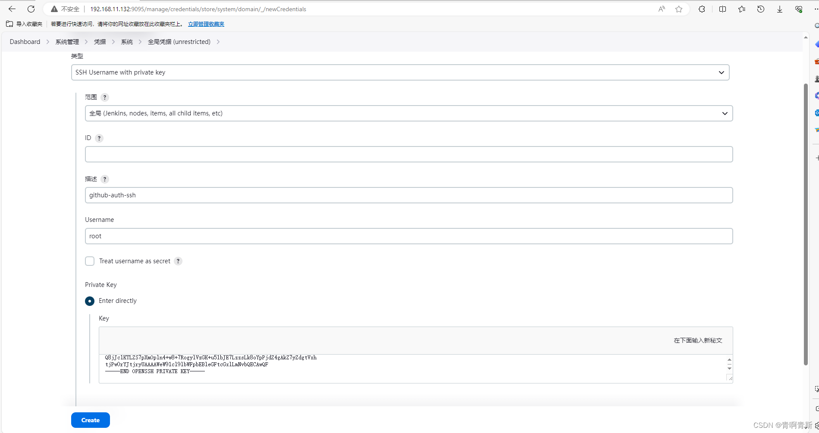Expand the 类型 SSH Username dropdown
819x433 pixels.
click(x=400, y=72)
